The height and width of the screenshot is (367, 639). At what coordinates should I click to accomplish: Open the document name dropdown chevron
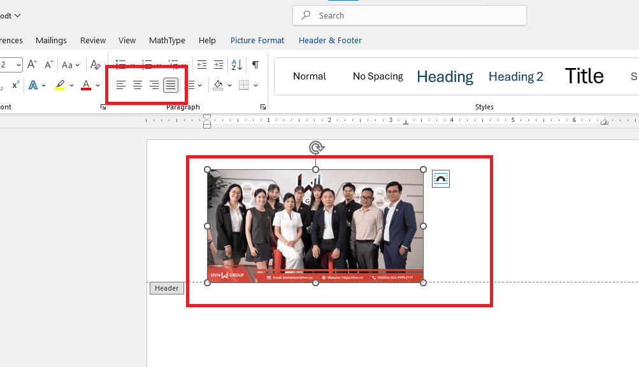point(18,15)
